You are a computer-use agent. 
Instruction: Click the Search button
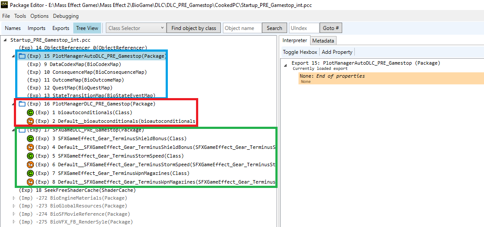[x=275, y=28]
